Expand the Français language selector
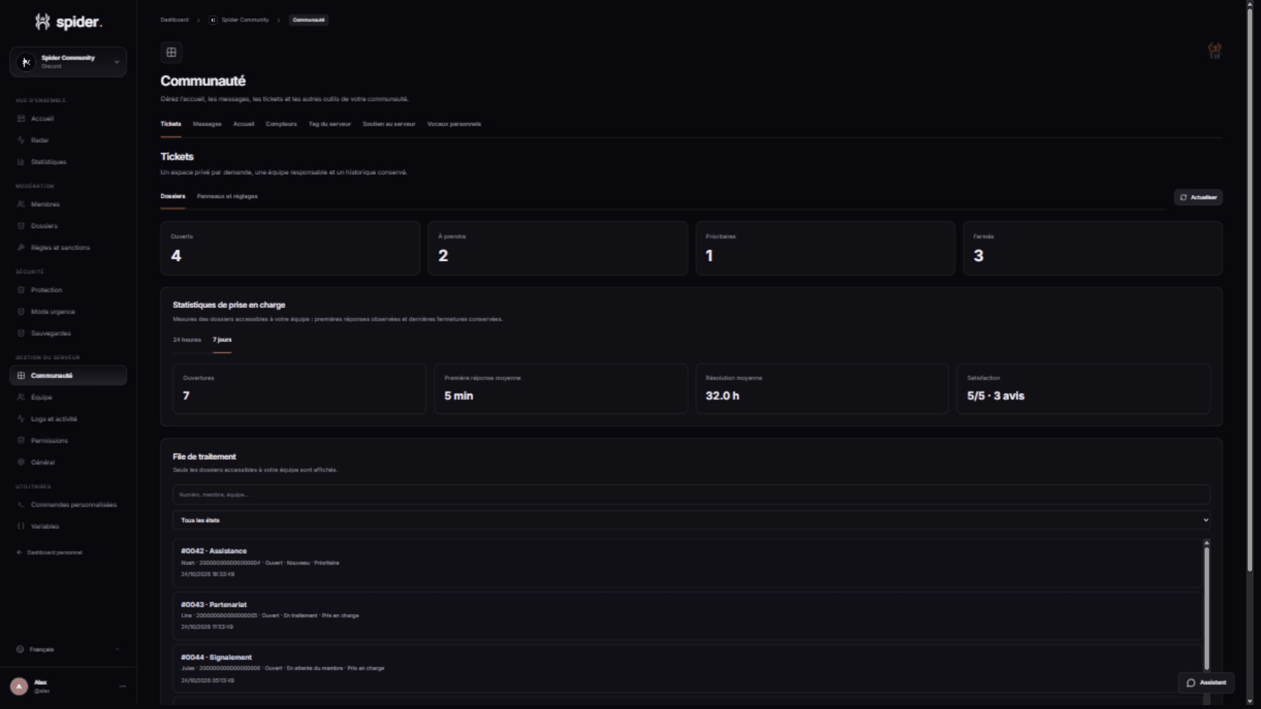1261x709 pixels. 68,649
